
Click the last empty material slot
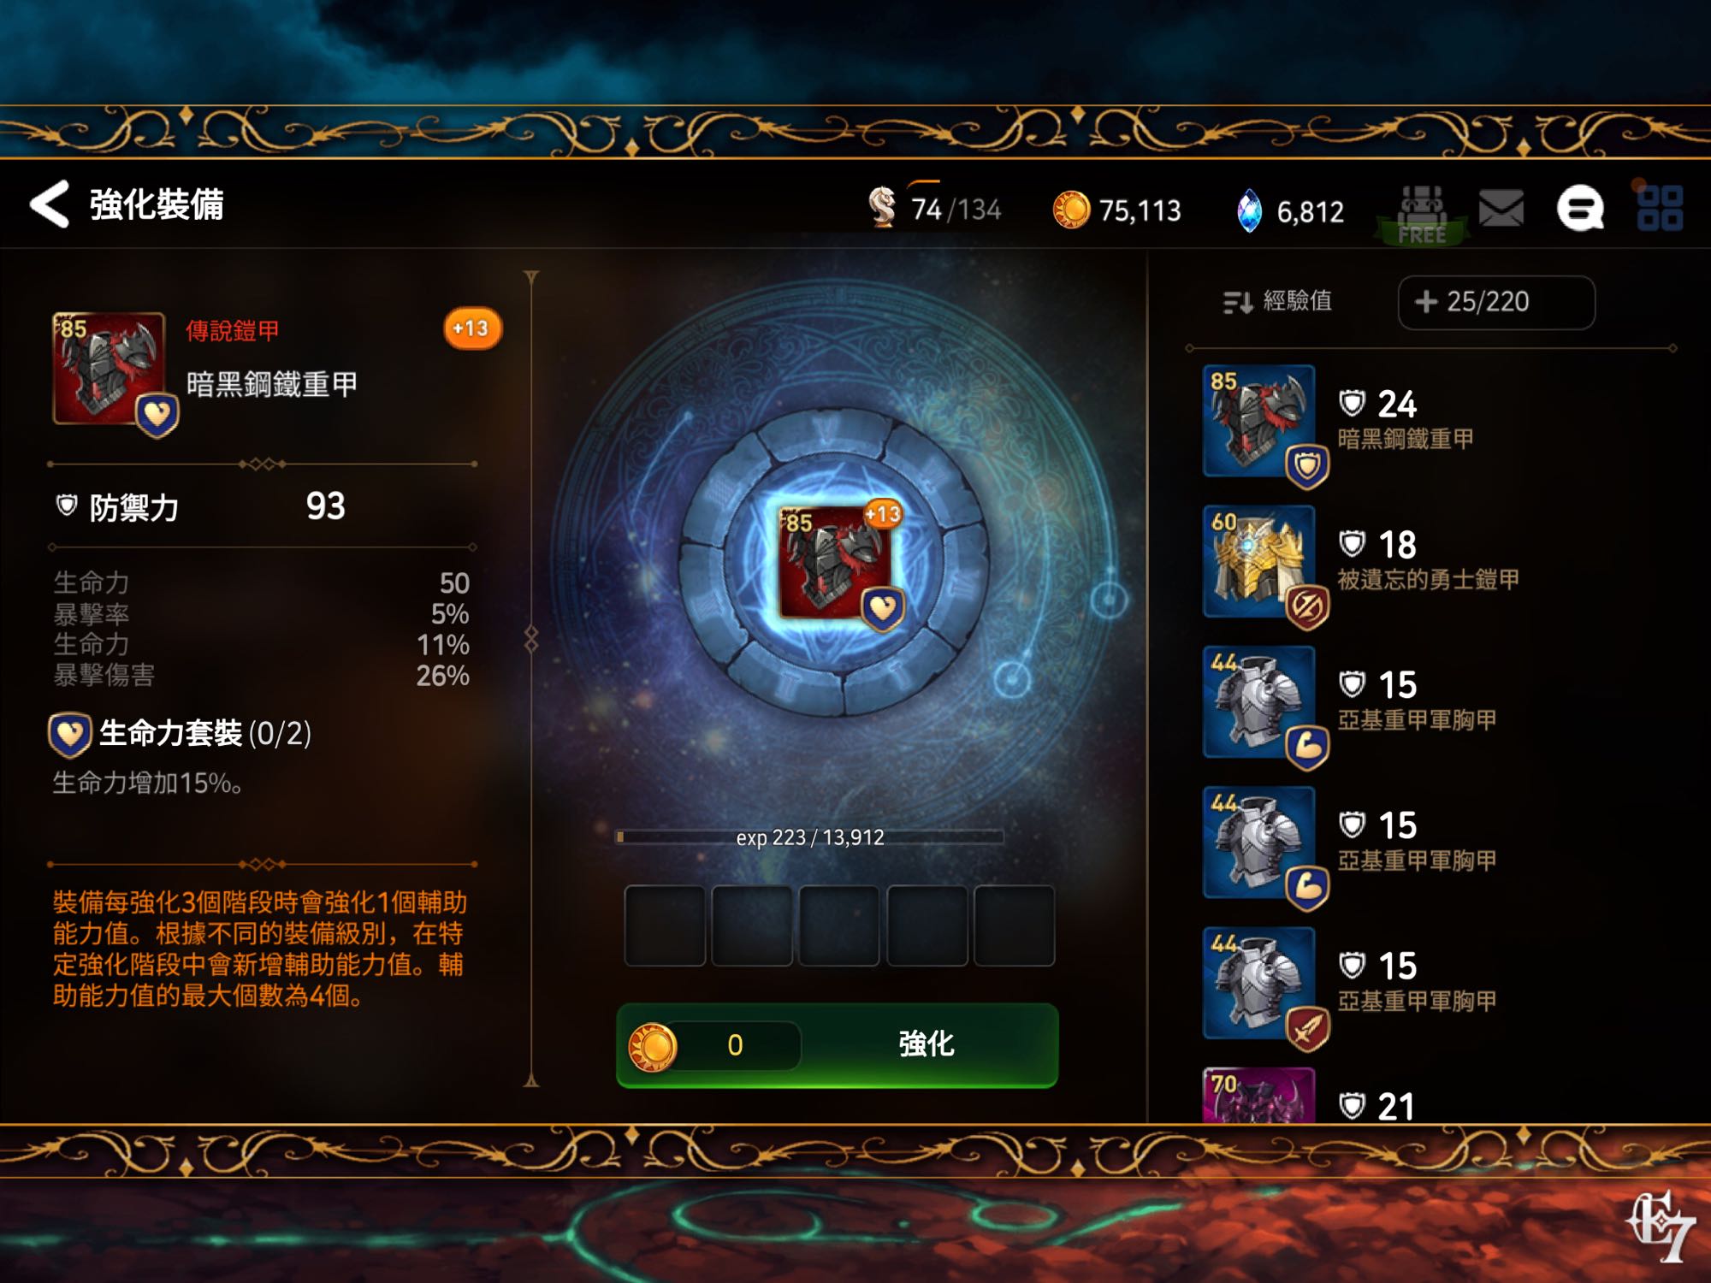pyautogui.click(x=1014, y=925)
